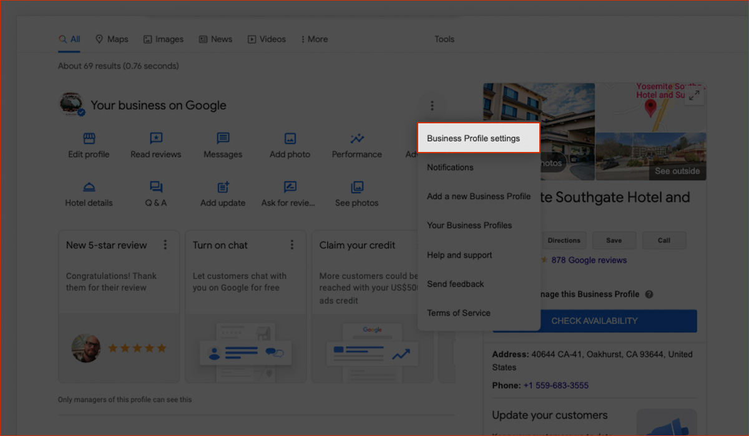
Task: Switch to the All search tab
Action: pos(69,39)
